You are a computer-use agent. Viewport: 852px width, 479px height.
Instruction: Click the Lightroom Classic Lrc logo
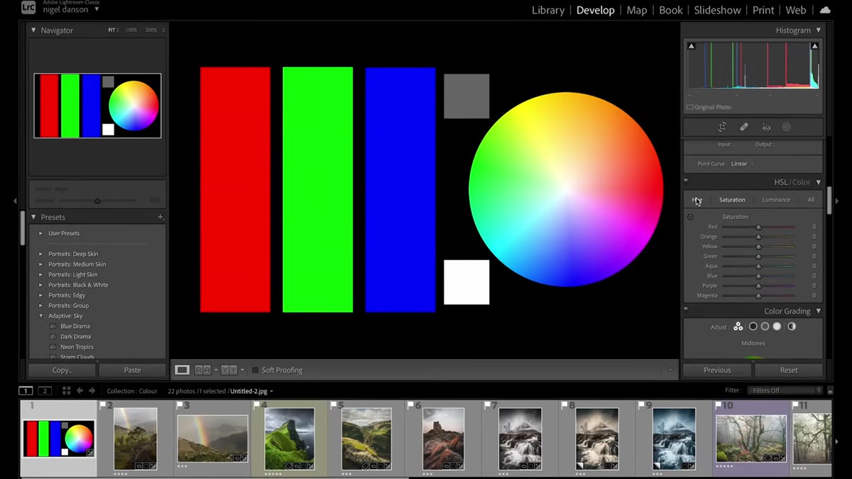pyautogui.click(x=28, y=9)
